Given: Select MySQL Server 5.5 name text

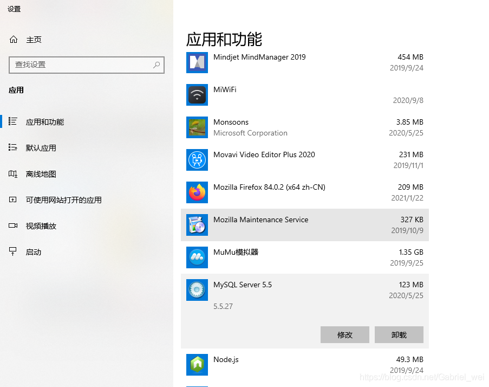Looking at the screenshot, I should coord(242,285).
